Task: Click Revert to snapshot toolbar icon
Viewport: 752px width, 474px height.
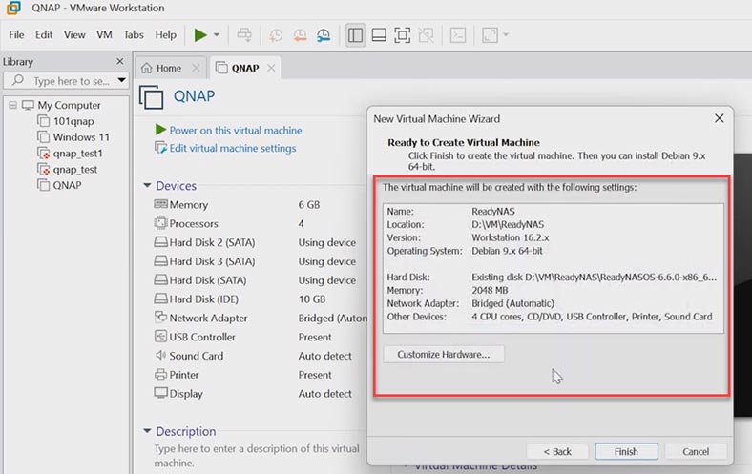Action: [x=300, y=35]
